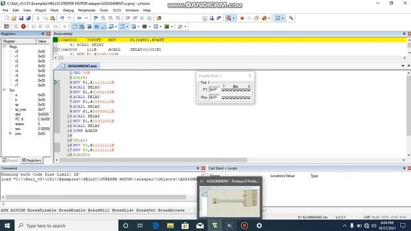Click the P1 hex value field
The width and height of the screenshot is (411, 231).
click(214, 90)
